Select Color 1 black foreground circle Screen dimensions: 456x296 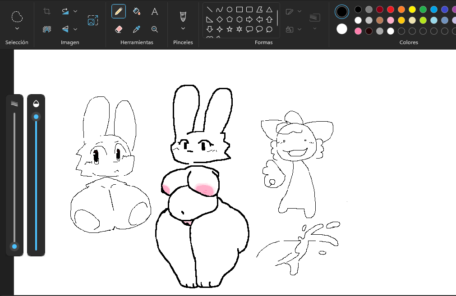(x=342, y=12)
